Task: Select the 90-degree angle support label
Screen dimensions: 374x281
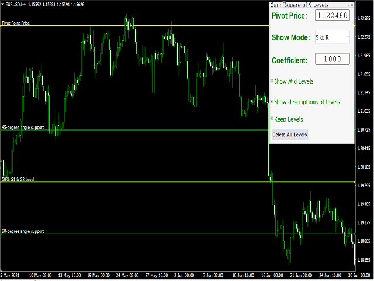Action: [22, 231]
